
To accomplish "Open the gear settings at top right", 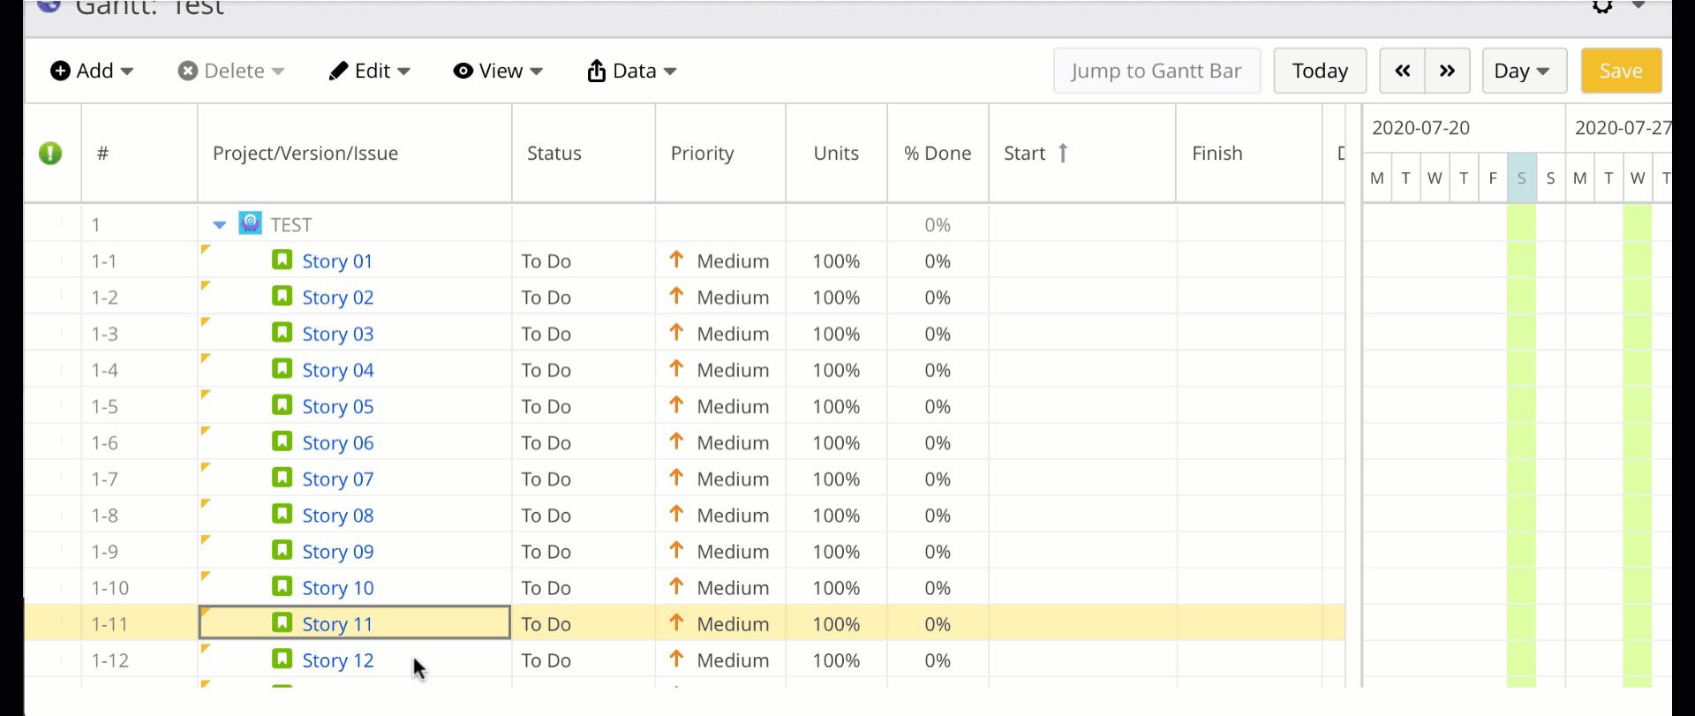I will (1601, 7).
